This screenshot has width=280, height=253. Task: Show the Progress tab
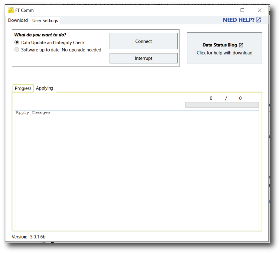click(23, 88)
